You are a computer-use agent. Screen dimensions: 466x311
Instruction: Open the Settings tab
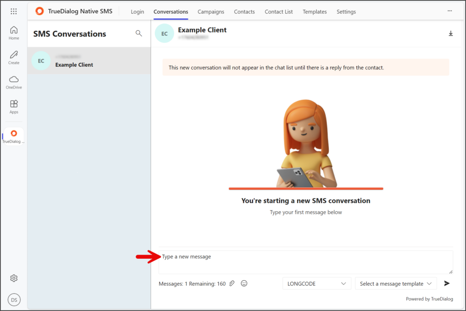[x=346, y=11]
